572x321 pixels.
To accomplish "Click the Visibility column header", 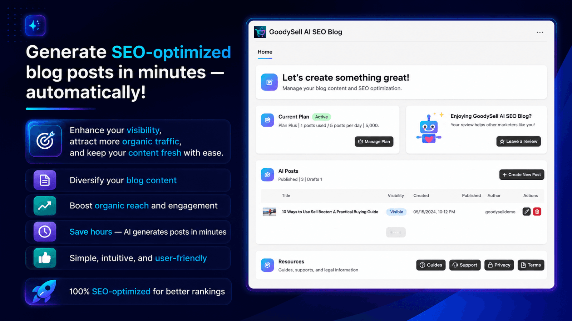I will click(x=396, y=195).
